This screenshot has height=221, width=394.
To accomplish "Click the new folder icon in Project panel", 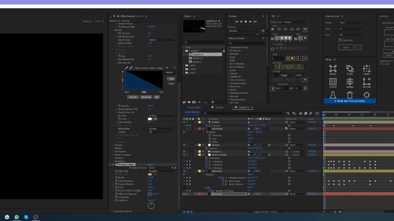I will click(189, 103).
